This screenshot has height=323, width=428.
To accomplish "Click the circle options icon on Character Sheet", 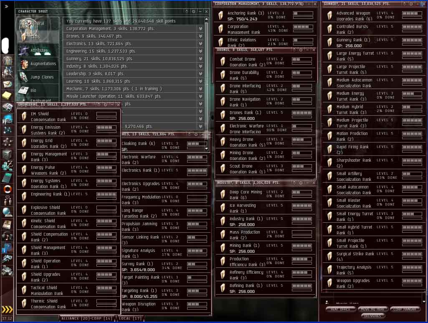I will [193, 11].
